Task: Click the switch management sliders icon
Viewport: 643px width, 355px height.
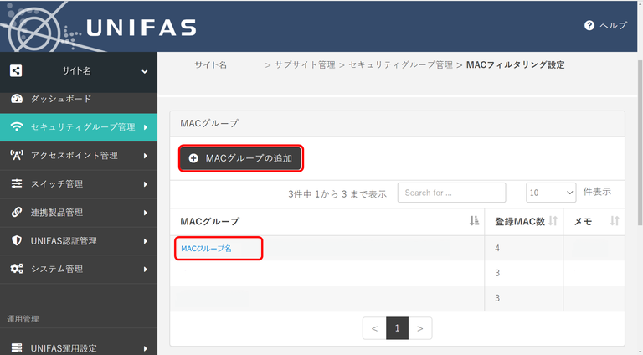Action: pyautogui.click(x=17, y=183)
